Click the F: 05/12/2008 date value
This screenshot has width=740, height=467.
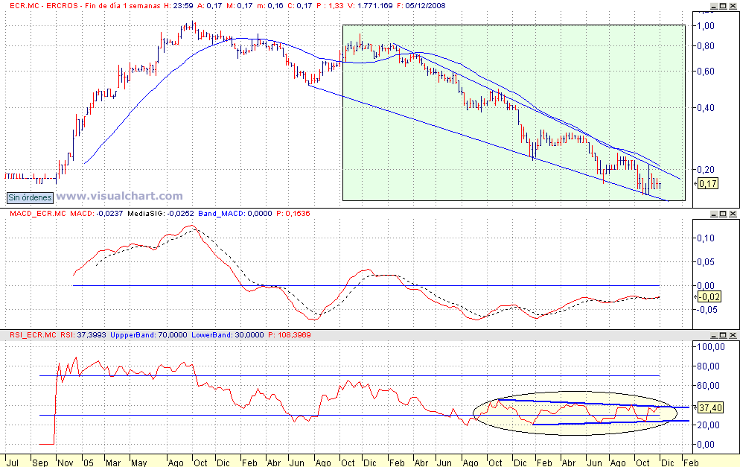[x=422, y=6]
